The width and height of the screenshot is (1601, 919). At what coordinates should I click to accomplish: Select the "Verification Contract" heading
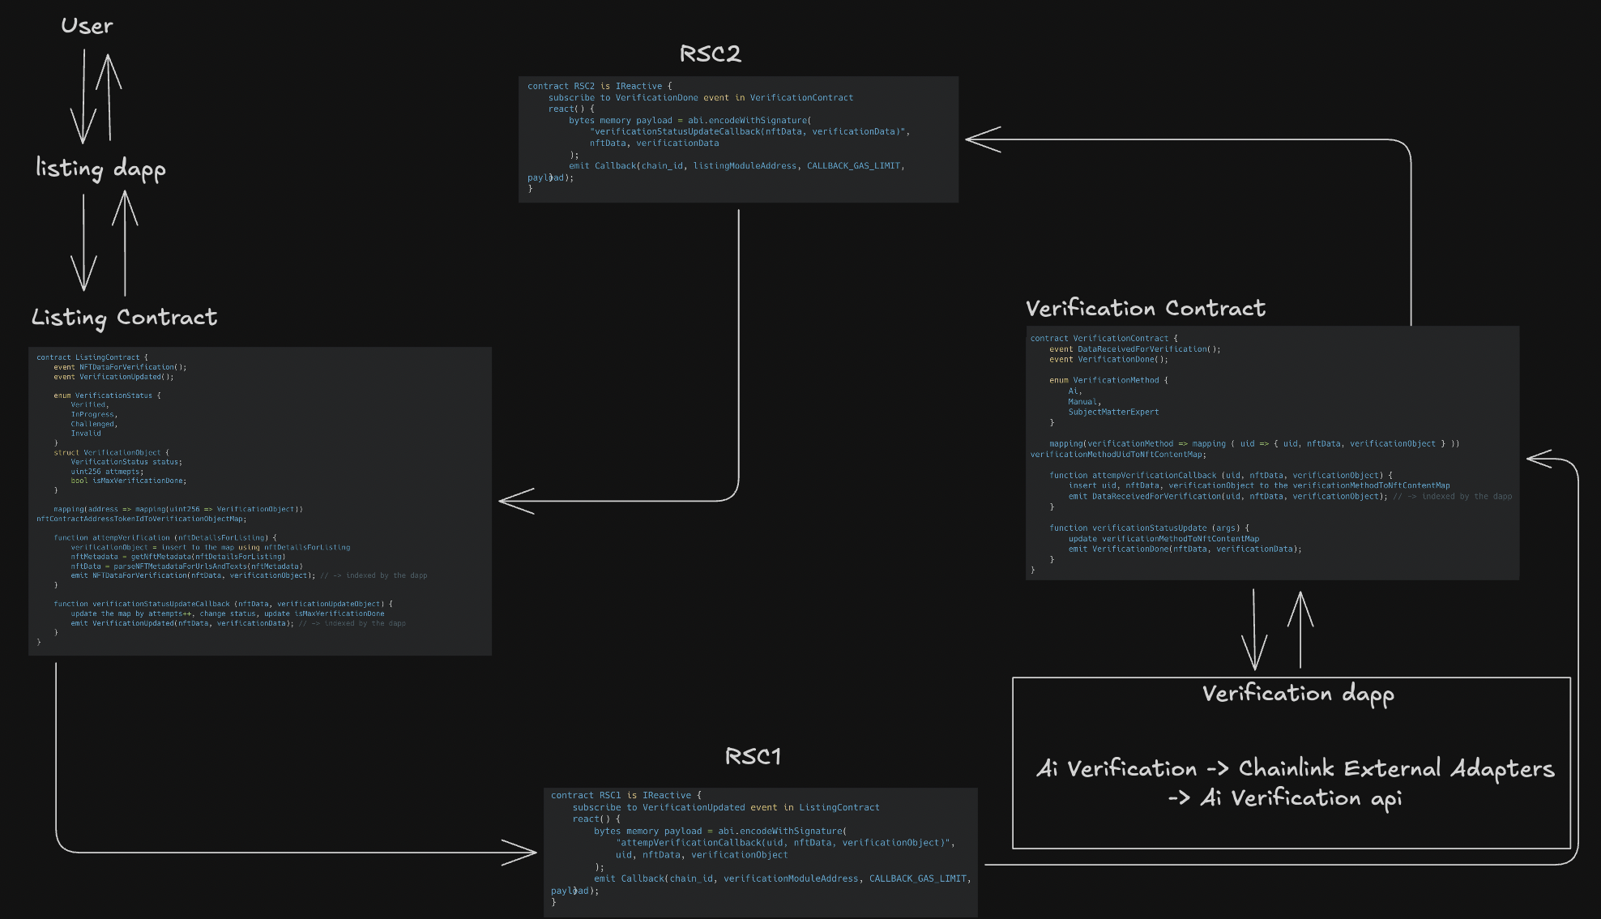coord(1146,308)
